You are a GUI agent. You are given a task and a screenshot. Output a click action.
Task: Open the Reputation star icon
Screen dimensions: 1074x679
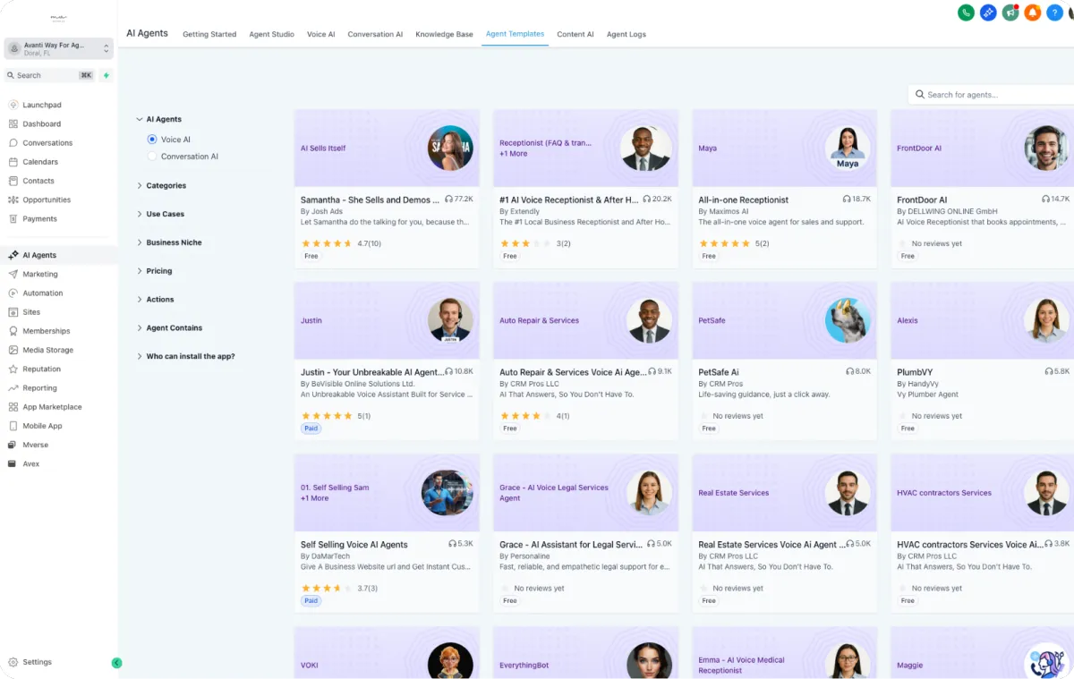(x=13, y=369)
